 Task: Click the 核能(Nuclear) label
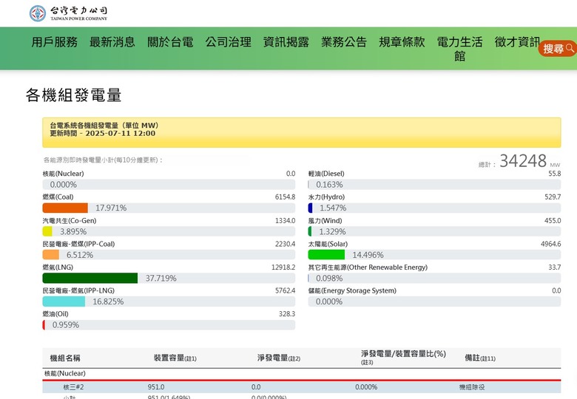click(64, 174)
